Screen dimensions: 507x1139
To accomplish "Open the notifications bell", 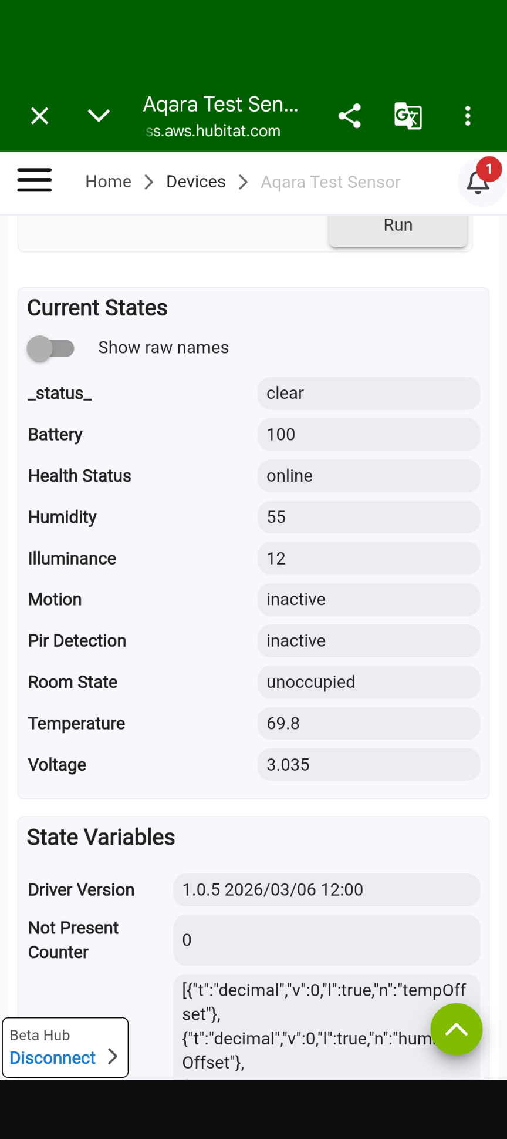I will click(x=479, y=182).
